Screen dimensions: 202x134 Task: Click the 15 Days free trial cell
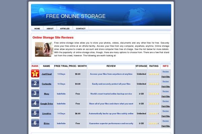coord(61,84)
